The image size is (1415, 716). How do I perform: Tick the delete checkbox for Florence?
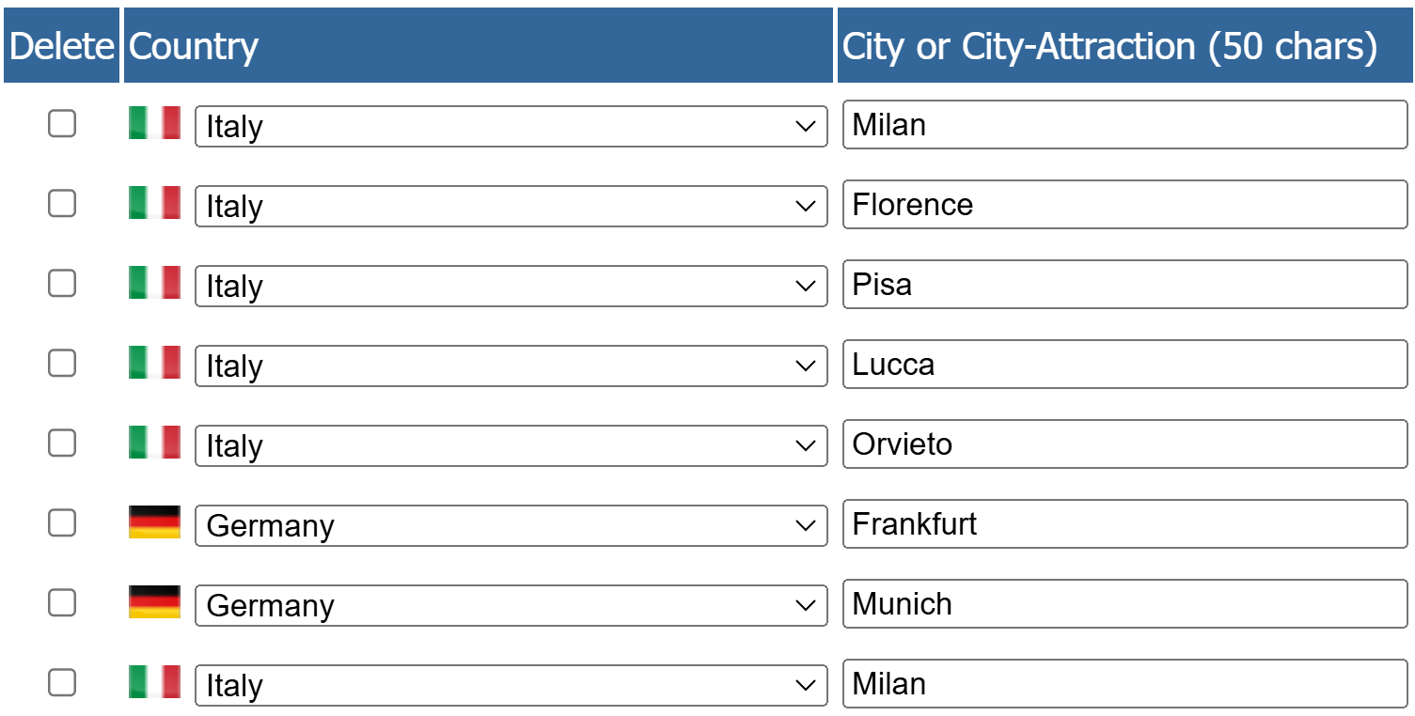(62, 203)
